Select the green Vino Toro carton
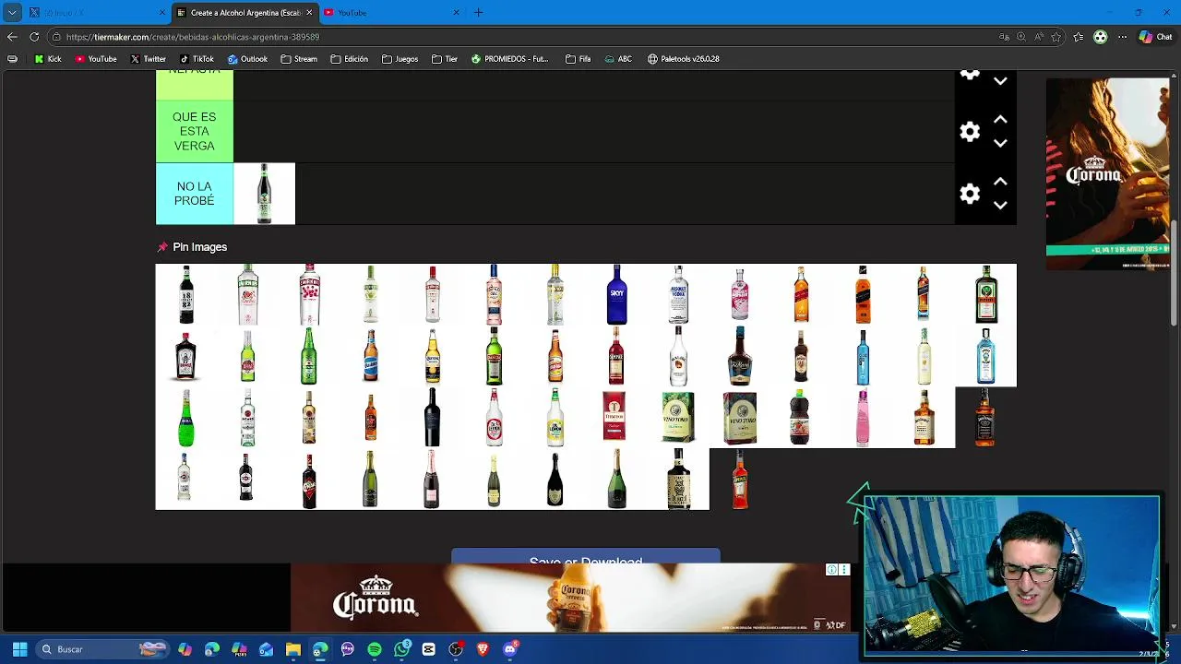The image size is (1181, 664). click(678, 418)
